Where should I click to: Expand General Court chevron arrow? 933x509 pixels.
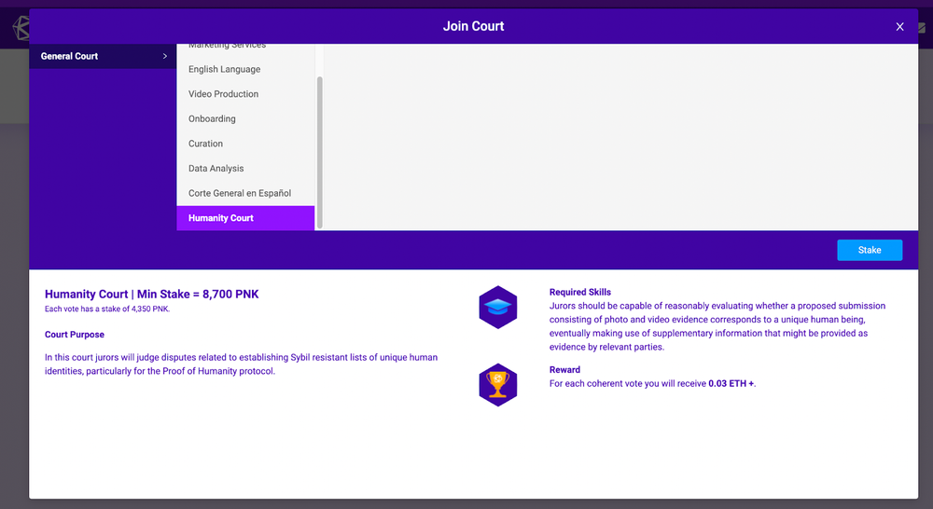coord(165,56)
